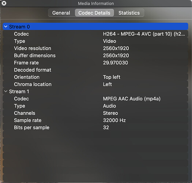
Task: Select the Decoded format row
Action: point(95,70)
